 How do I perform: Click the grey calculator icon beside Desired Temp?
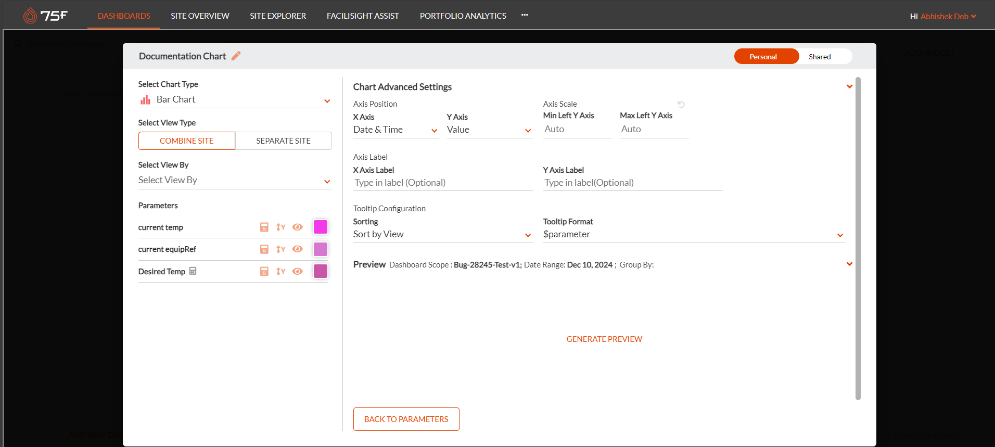(x=193, y=271)
